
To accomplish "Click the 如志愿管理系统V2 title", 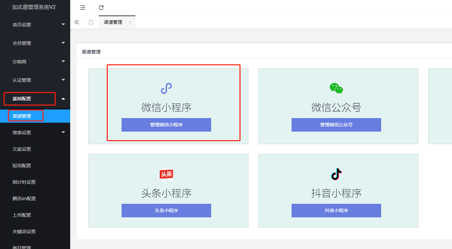I will [34, 7].
